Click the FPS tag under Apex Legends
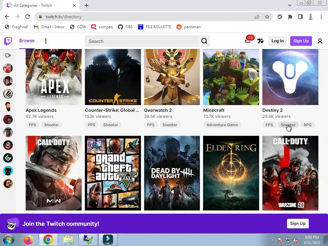The width and height of the screenshot is (328, 246). coord(32,125)
